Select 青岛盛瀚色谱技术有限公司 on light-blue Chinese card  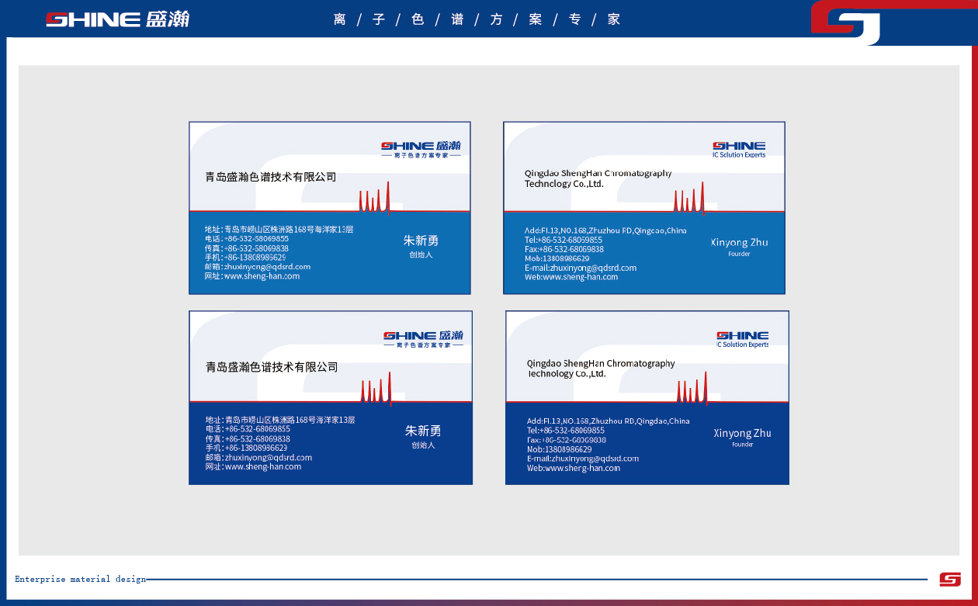point(271,177)
